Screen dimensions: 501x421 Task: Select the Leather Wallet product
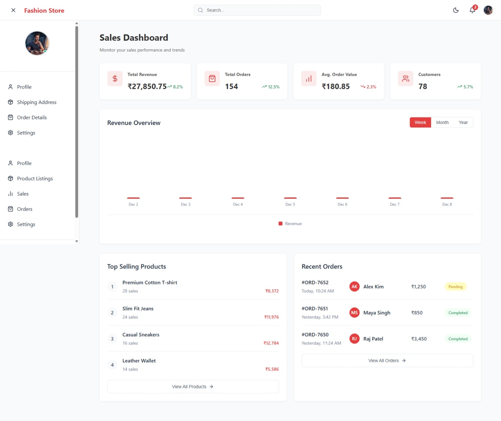pos(139,361)
